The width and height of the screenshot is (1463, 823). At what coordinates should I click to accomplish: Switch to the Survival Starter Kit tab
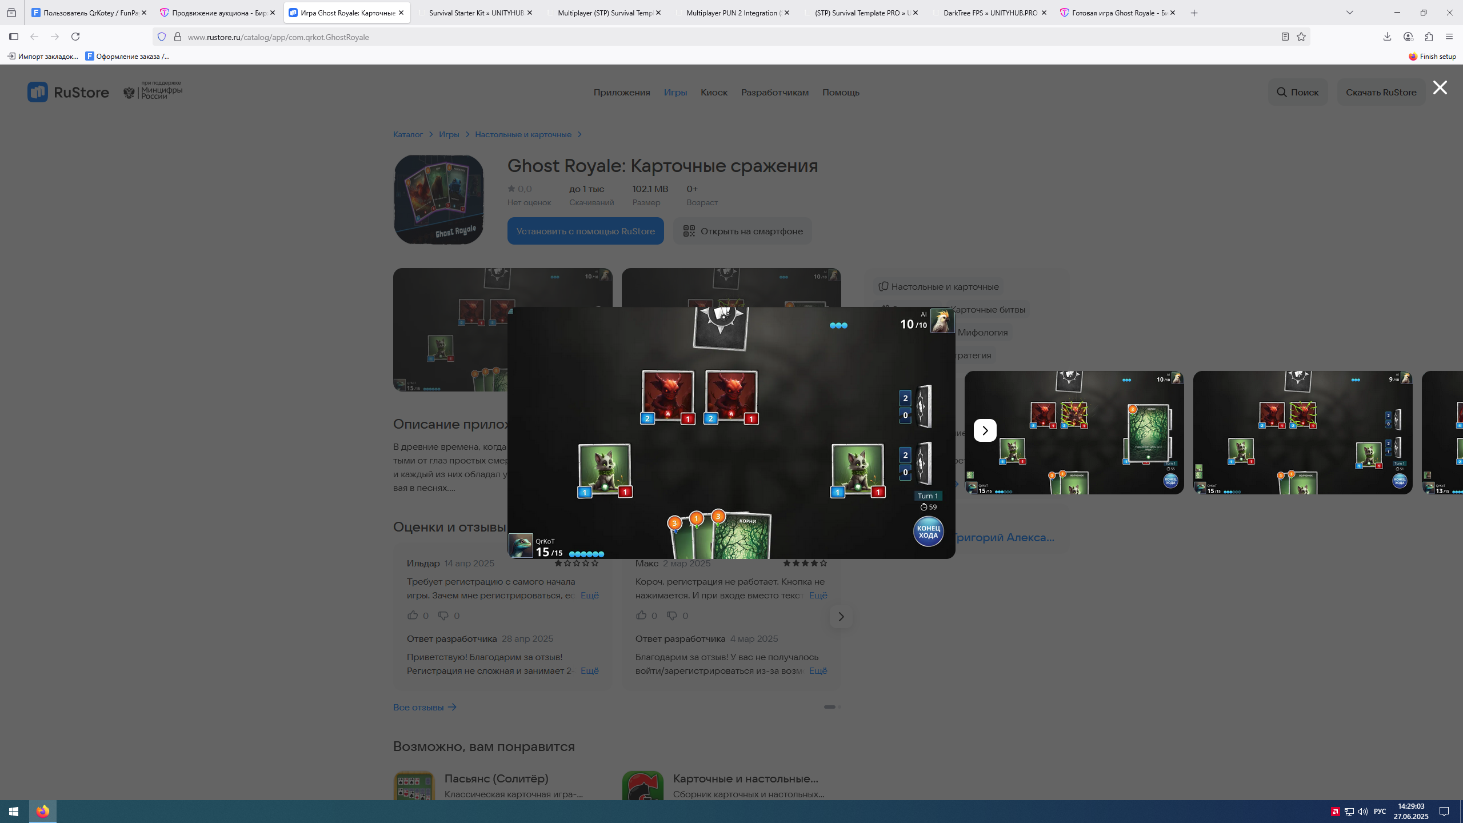click(475, 13)
